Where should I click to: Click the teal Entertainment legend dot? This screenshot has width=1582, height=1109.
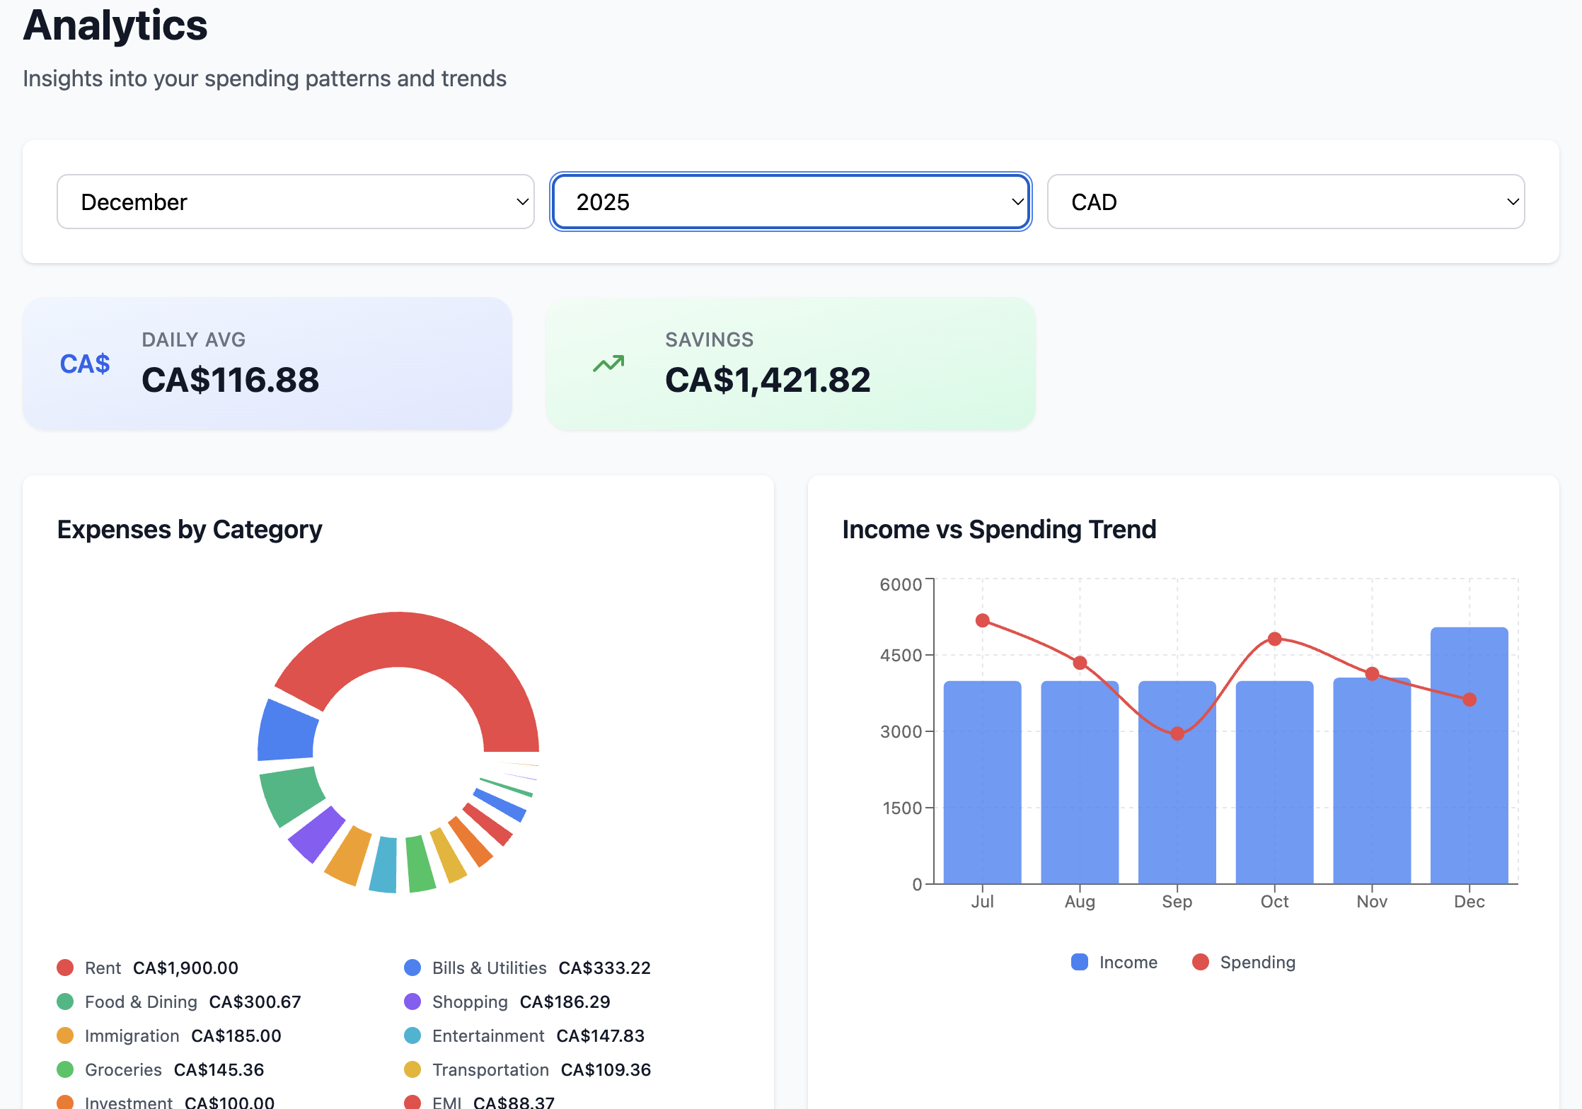412,1035
